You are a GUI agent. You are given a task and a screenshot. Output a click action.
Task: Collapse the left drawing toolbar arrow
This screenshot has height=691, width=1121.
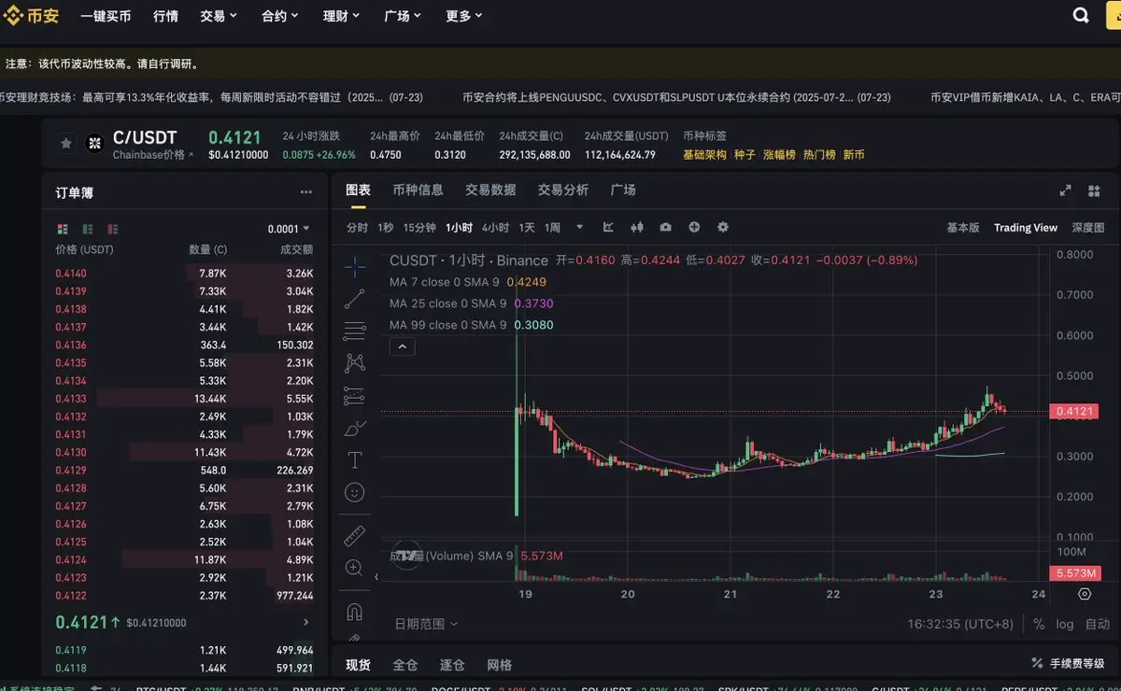pos(376,577)
